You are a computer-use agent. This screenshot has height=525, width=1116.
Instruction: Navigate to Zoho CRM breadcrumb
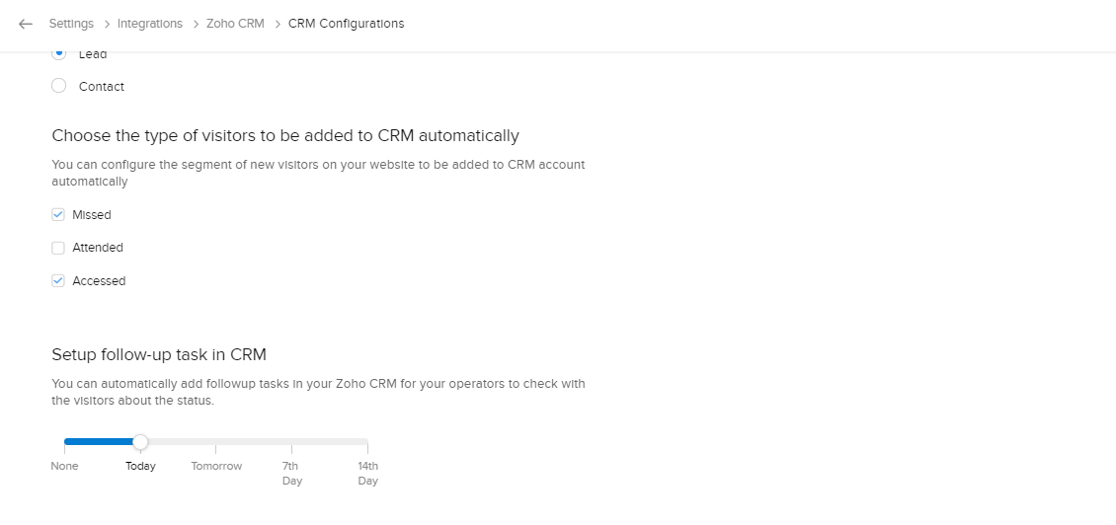click(235, 24)
